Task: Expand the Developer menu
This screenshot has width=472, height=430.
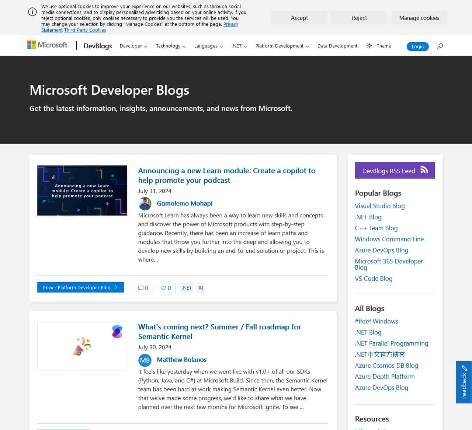Action: click(133, 46)
